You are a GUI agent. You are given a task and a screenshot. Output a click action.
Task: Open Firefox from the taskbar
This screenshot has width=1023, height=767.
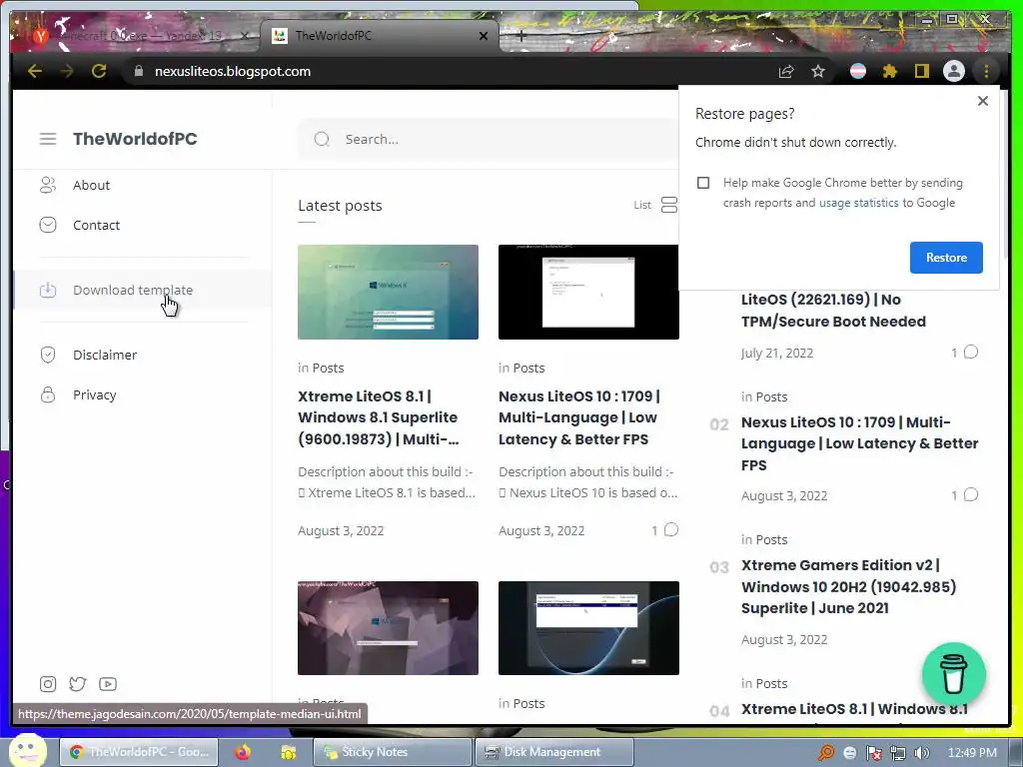[243, 752]
